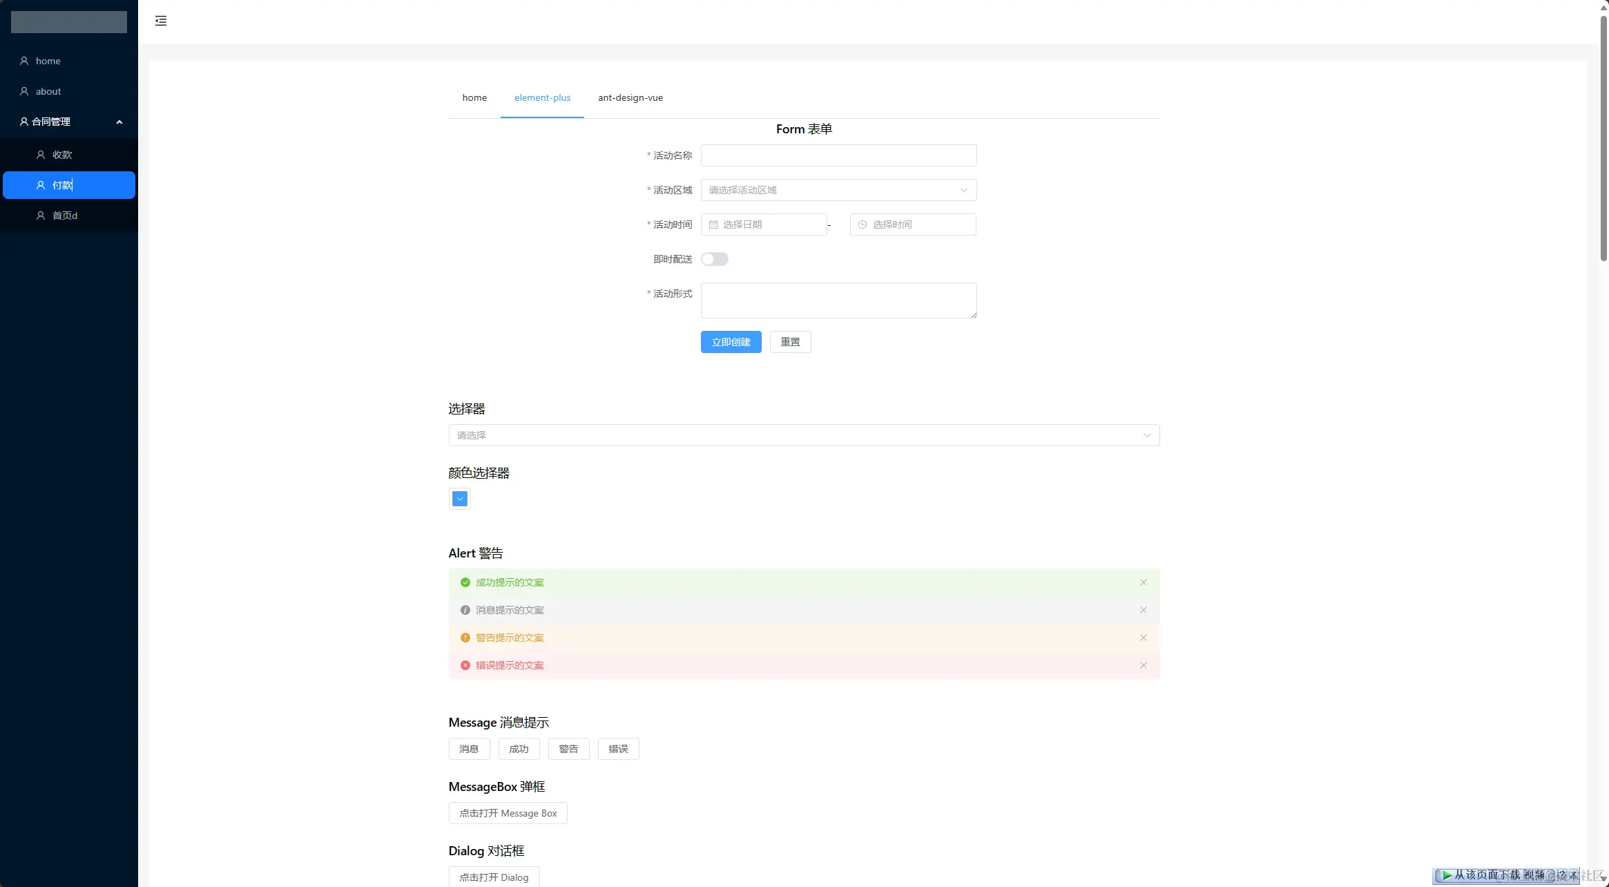Screen dimensions: 1609x887
Task: Click the calendar icon in 选择日期 field
Action: 713,225
